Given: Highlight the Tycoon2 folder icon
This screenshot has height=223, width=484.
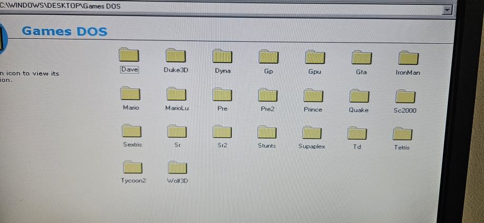Looking at the screenshot, I should pyautogui.click(x=133, y=167).
